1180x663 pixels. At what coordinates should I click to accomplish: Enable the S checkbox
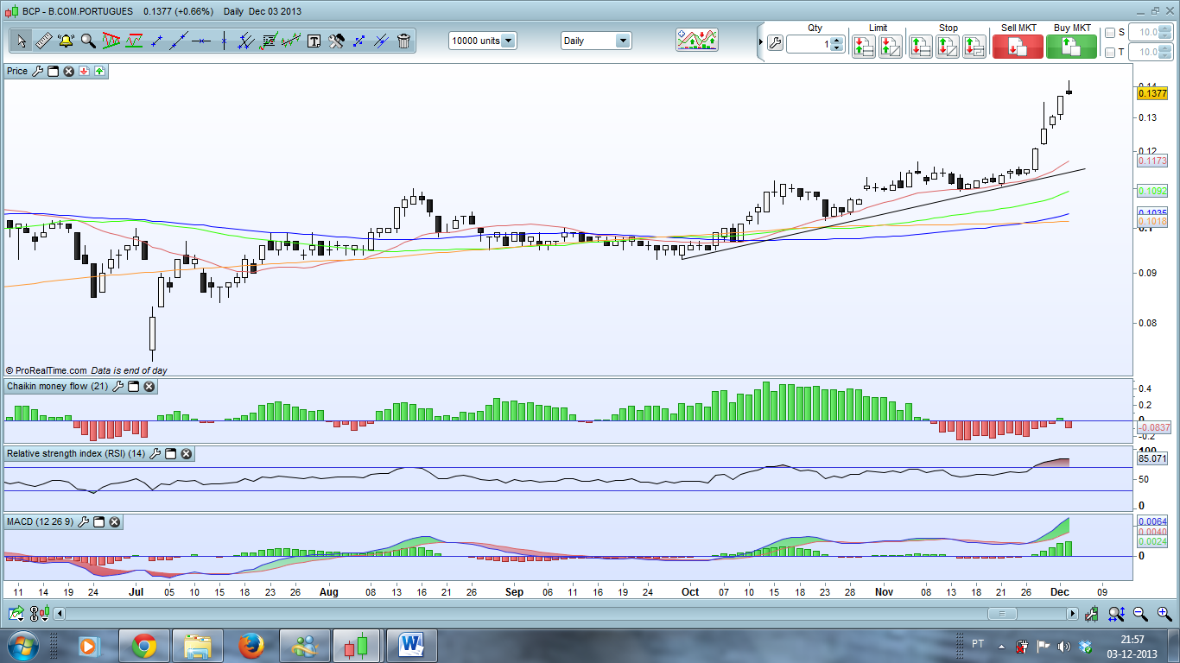(x=1110, y=33)
